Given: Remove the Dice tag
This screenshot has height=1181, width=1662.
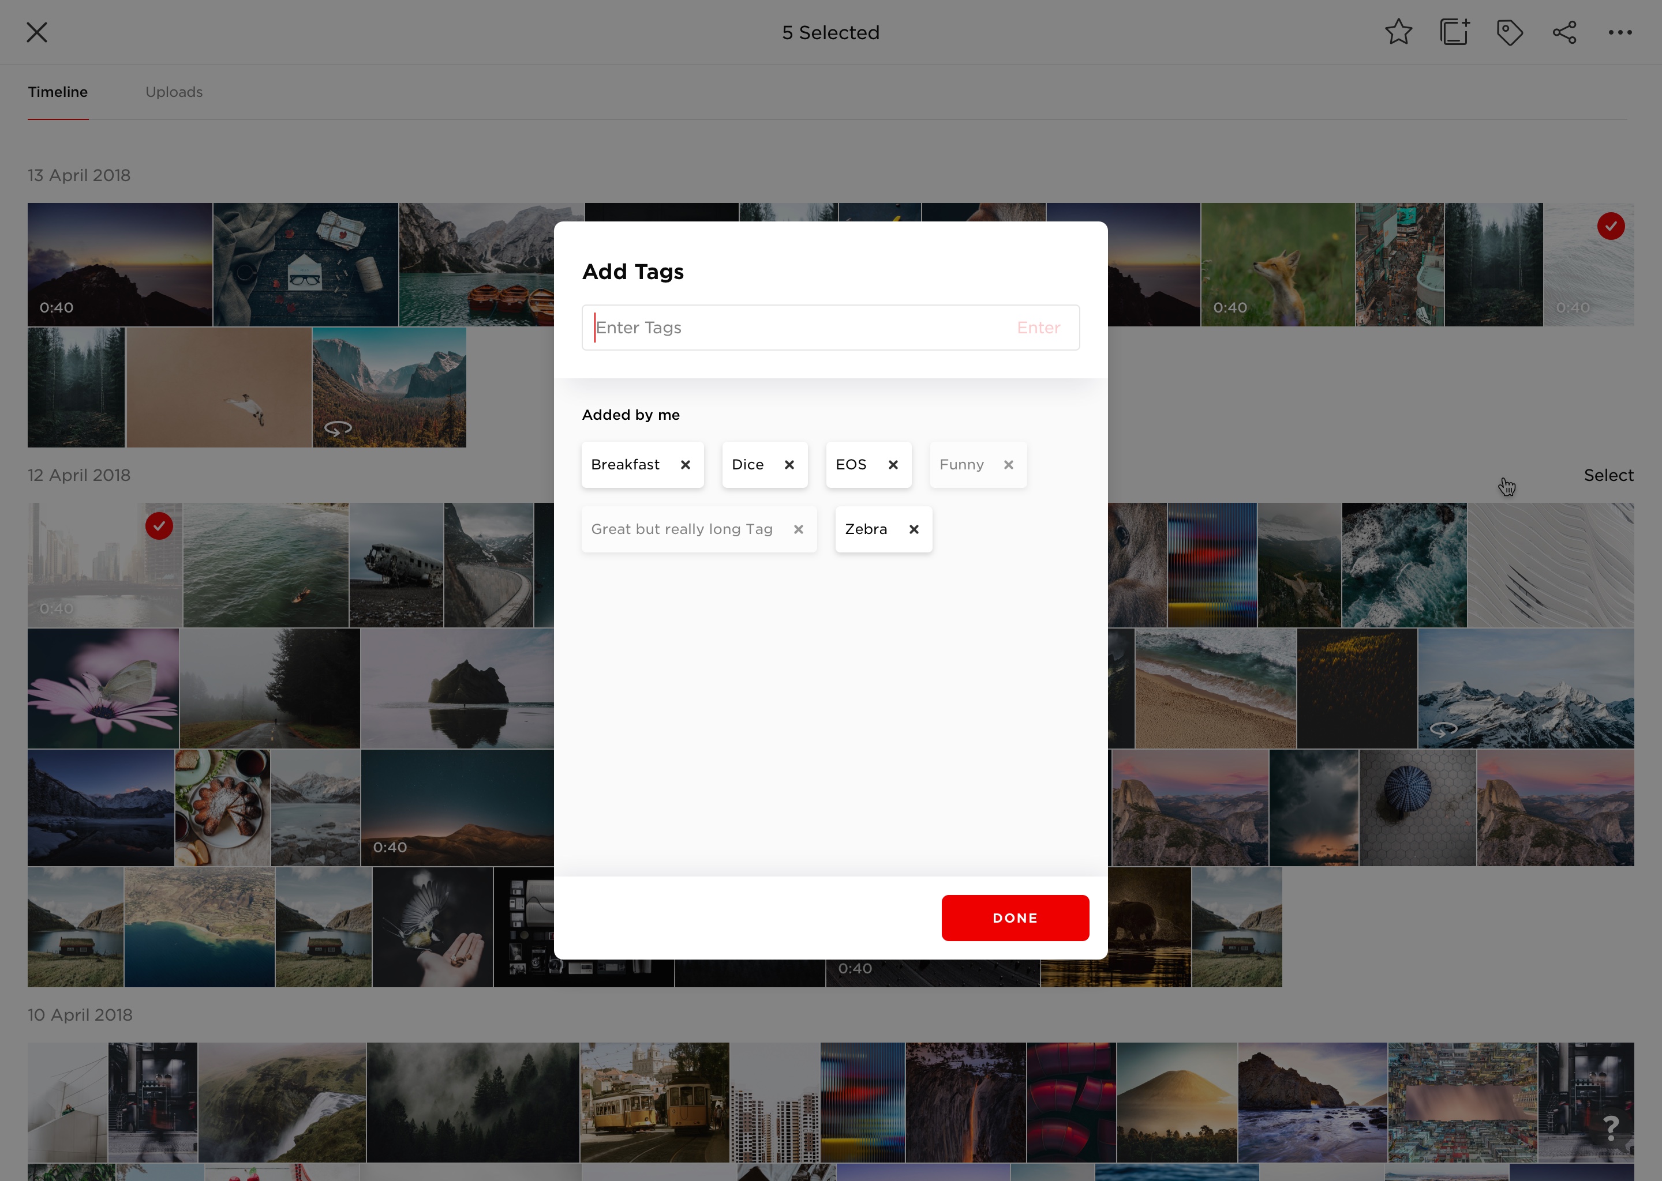Looking at the screenshot, I should (x=789, y=465).
